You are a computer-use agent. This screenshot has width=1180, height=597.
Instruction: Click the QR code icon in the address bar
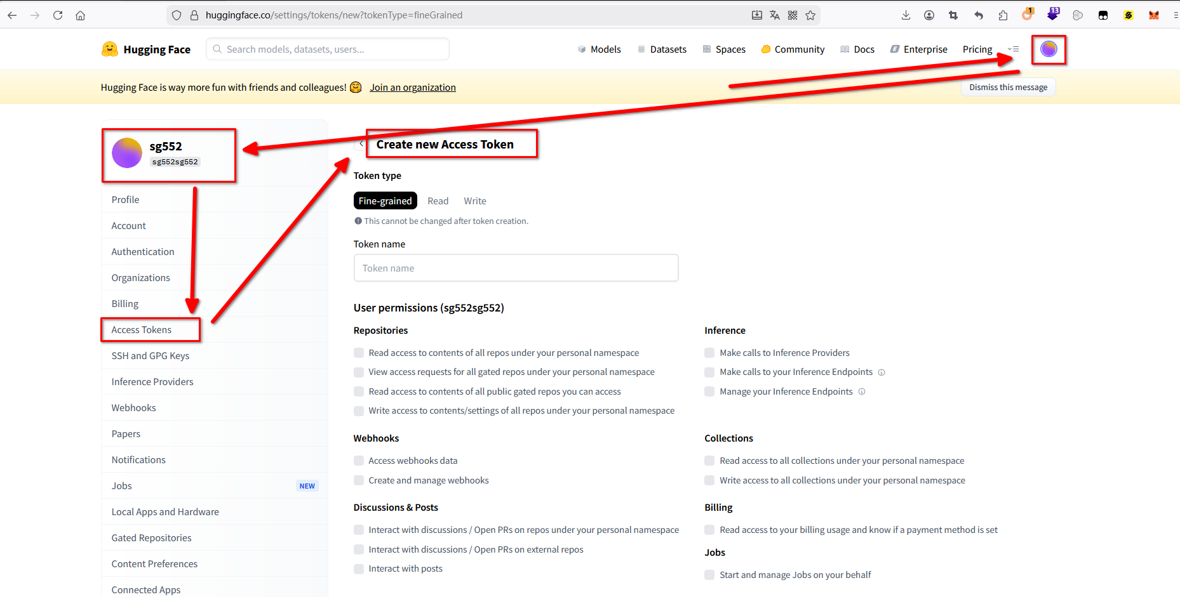click(x=793, y=15)
